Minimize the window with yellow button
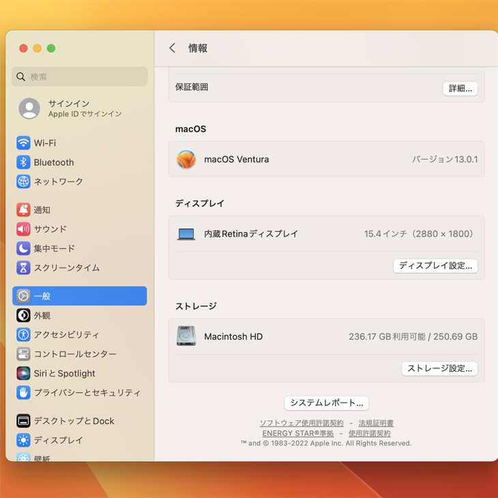 [x=37, y=48]
